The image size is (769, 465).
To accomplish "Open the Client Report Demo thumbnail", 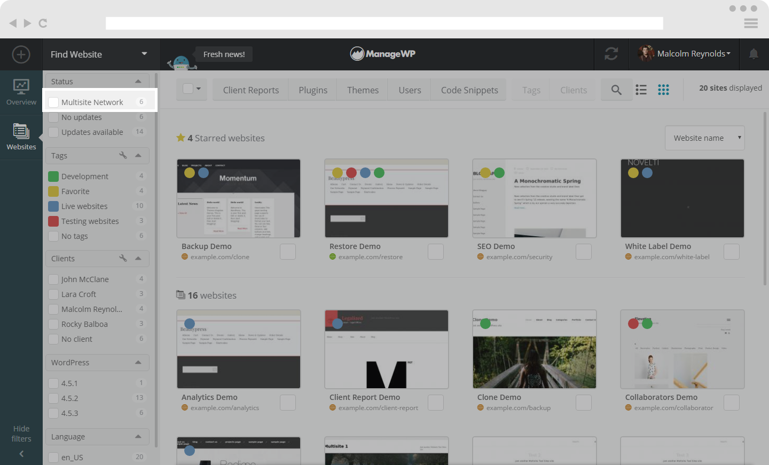I will tap(386, 349).
